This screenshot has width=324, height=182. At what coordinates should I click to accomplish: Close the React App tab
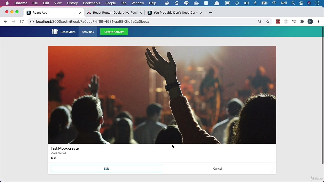click(80, 13)
